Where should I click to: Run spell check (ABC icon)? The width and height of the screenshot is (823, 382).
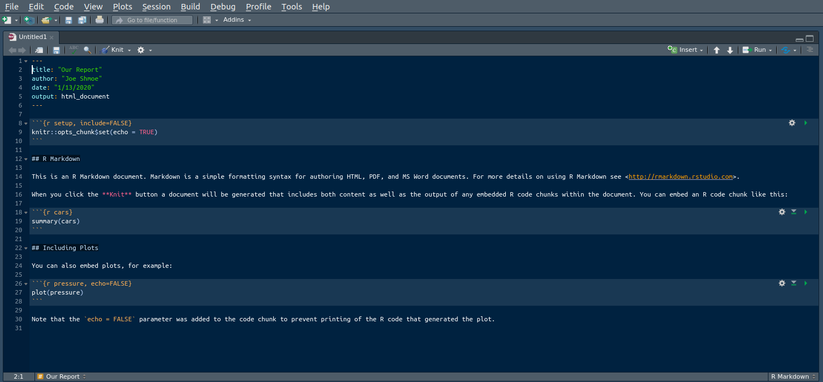point(73,50)
